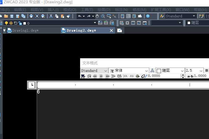Select the Match Properties brush icon
Viewport: 209px width, 139px height.
68,16
